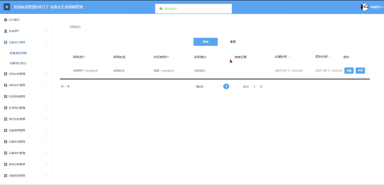Click the 合同 button in the row

coord(360,71)
